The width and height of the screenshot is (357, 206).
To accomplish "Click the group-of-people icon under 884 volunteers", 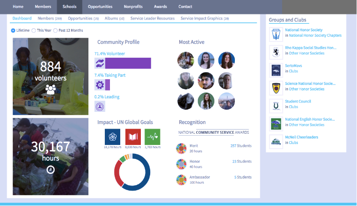I will (51, 89).
